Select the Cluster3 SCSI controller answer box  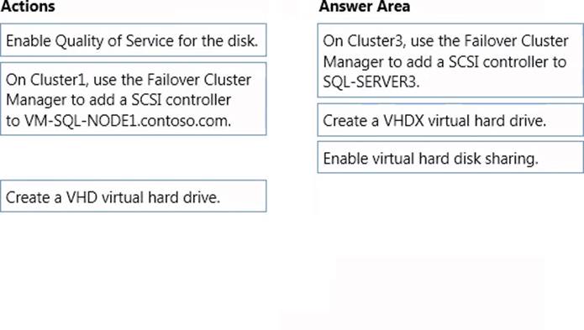450,60
